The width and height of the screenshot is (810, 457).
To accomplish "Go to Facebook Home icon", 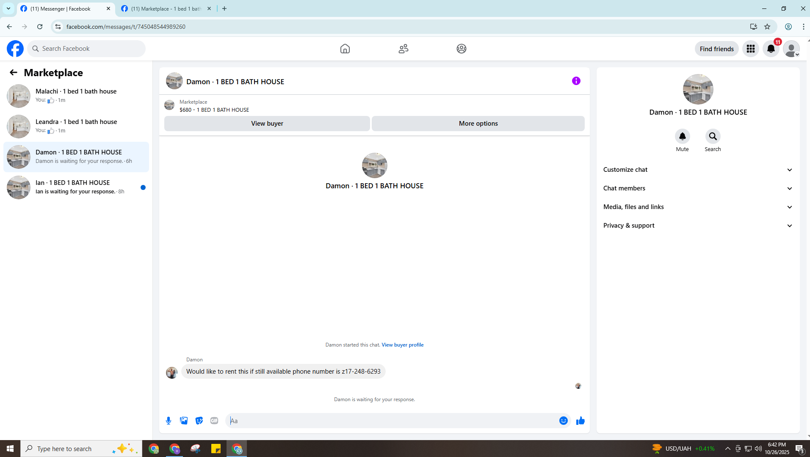I will tap(345, 49).
